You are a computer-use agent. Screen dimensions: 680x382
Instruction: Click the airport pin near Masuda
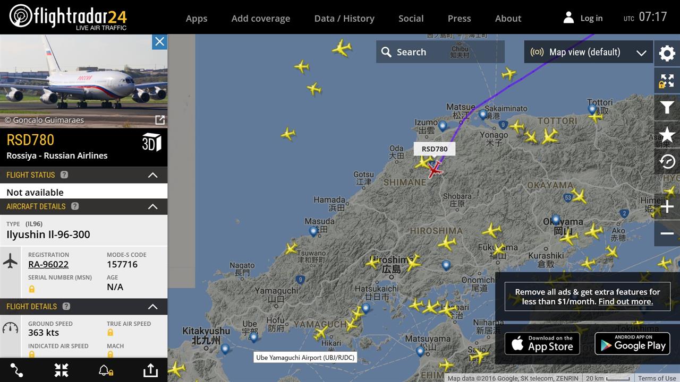click(313, 231)
